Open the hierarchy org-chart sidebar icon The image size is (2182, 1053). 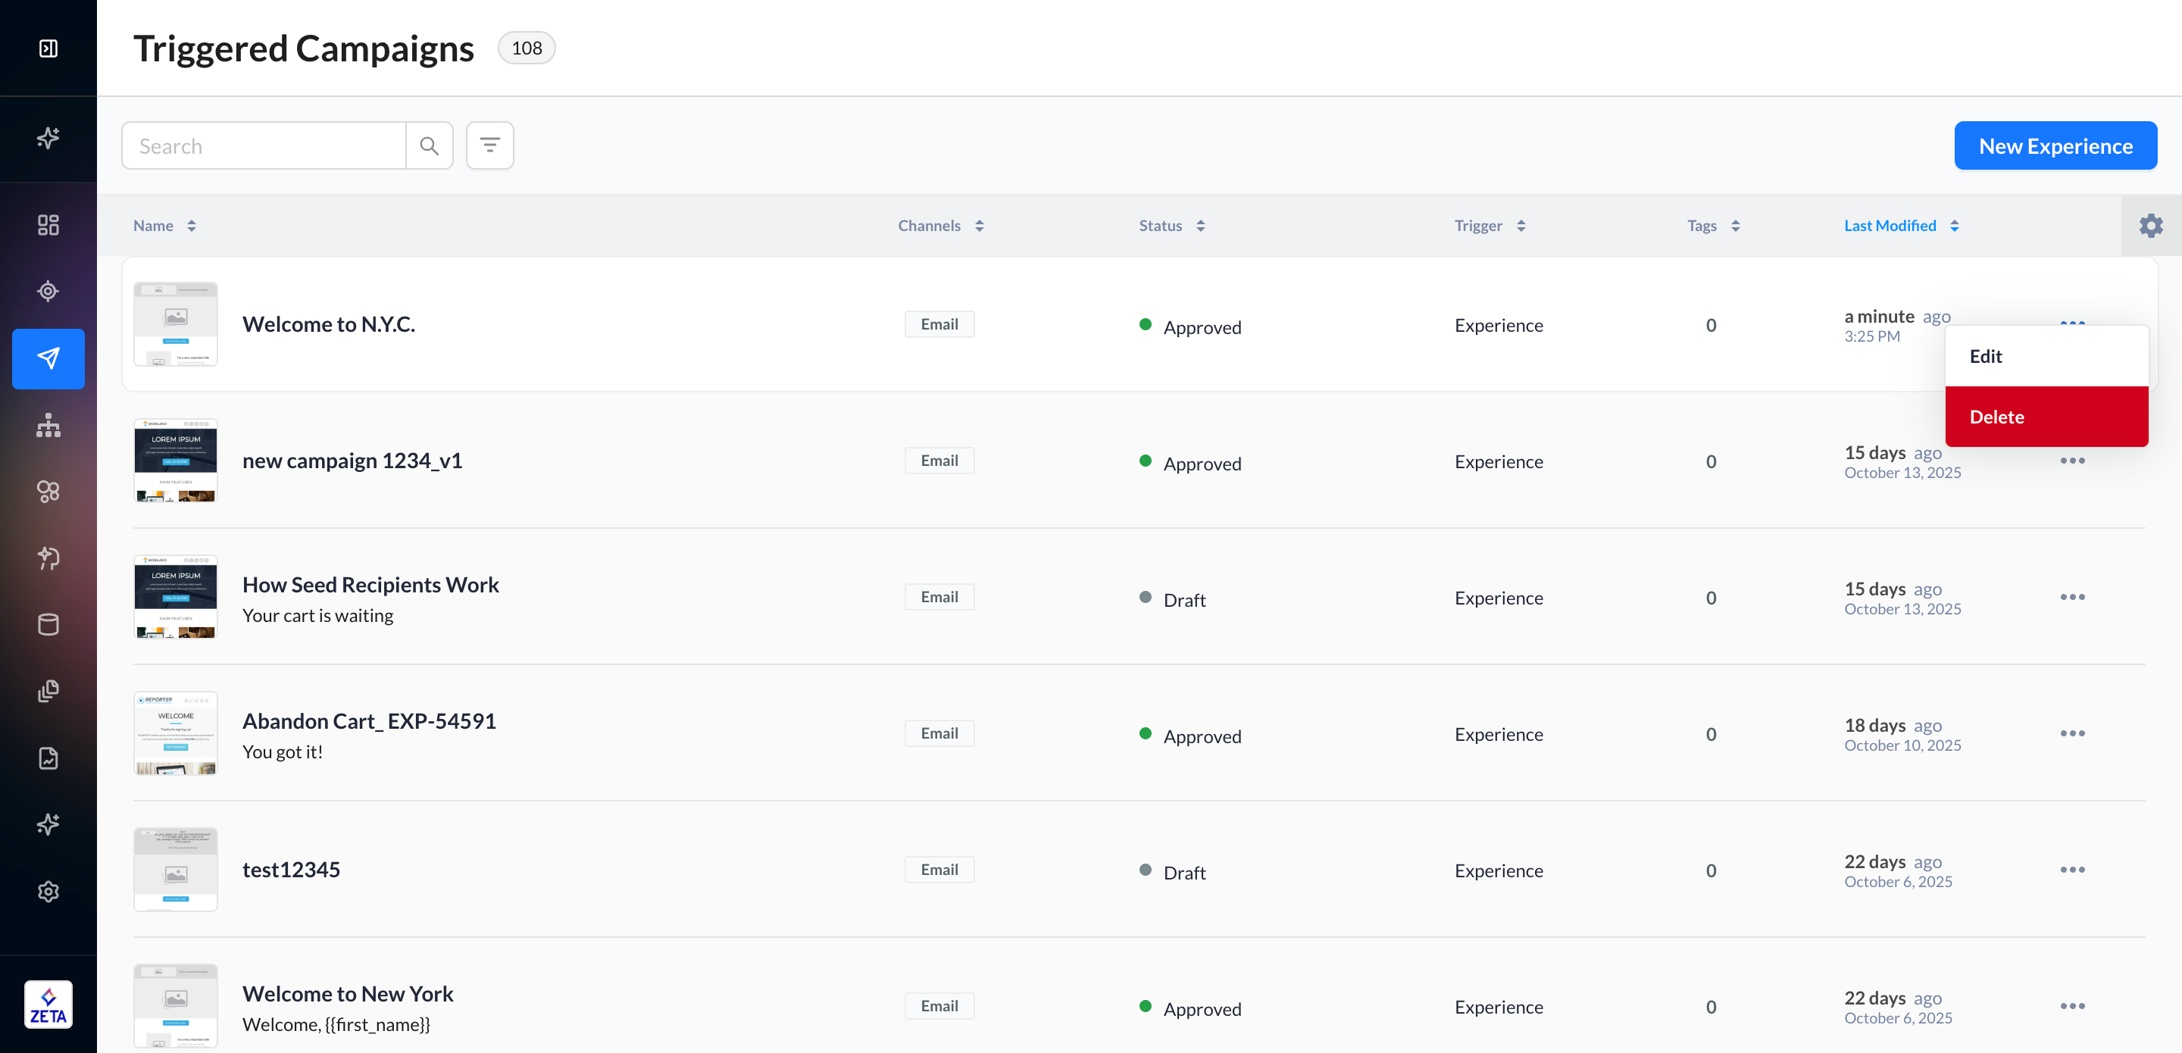pos(48,425)
